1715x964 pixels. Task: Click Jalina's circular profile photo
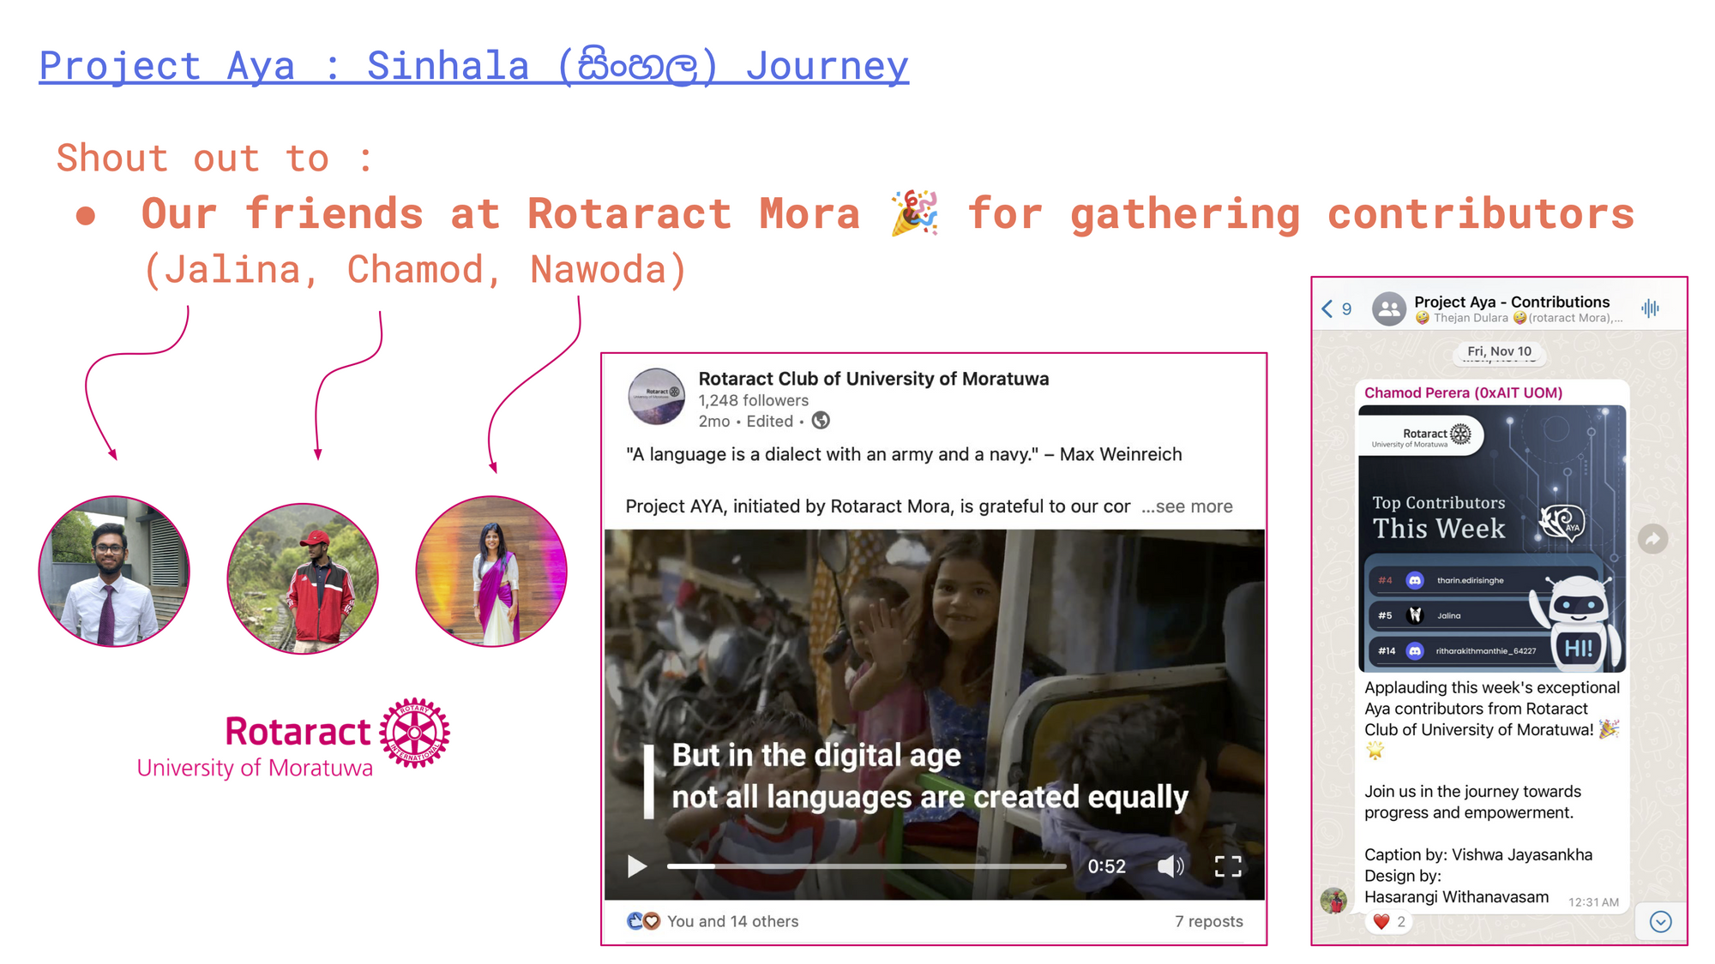114,572
